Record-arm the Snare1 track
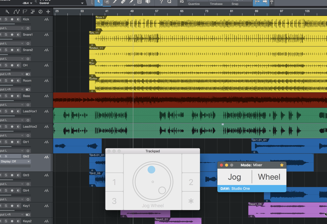The height and width of the screenshot is (224, 327). coord(12,35)
